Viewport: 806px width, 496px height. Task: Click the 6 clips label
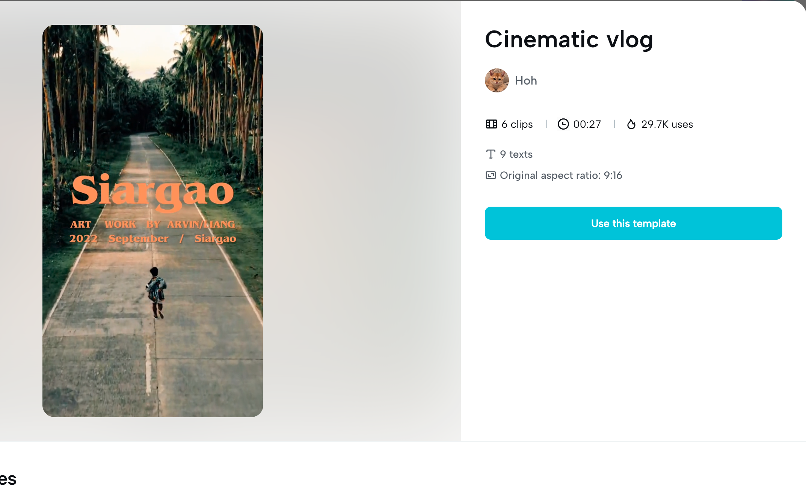click(517, 124)
